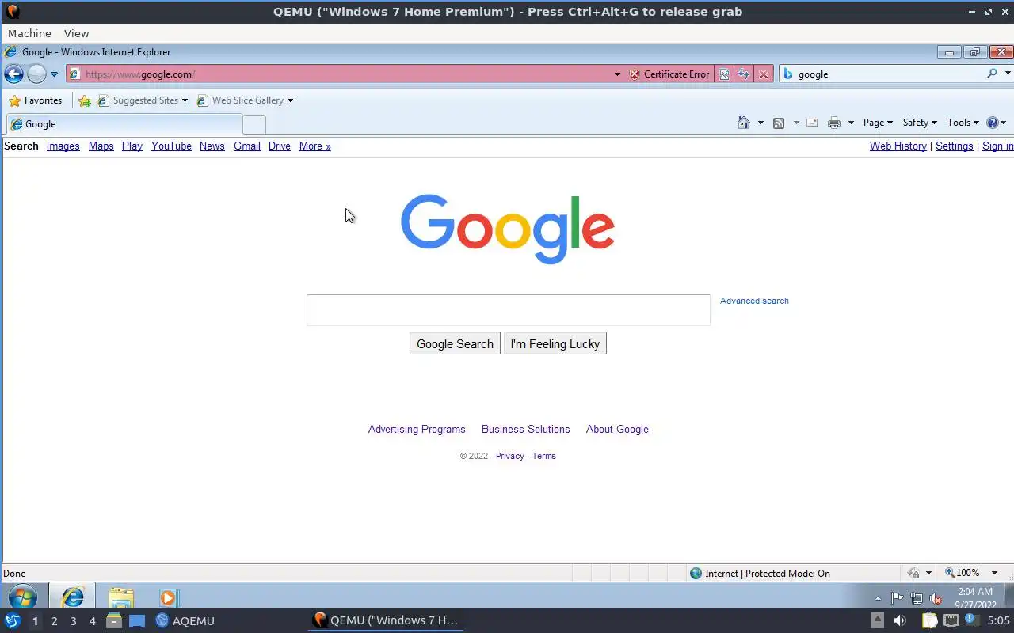This screenshot has width=1014, height=633.
Task: Click Internet Explorer icon on Windows taskbar
Action: tap(72, 597)
